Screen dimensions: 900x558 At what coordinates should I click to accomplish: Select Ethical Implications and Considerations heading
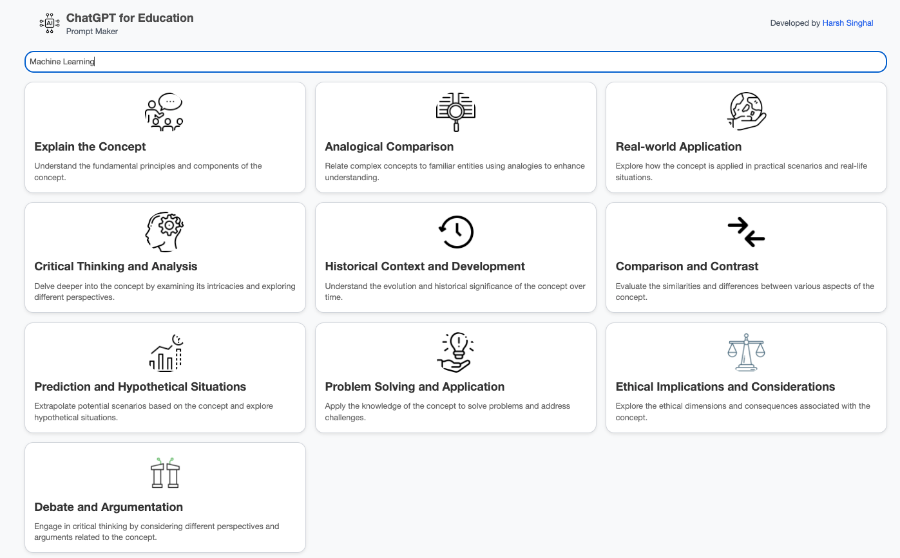(x=725, y=387)
